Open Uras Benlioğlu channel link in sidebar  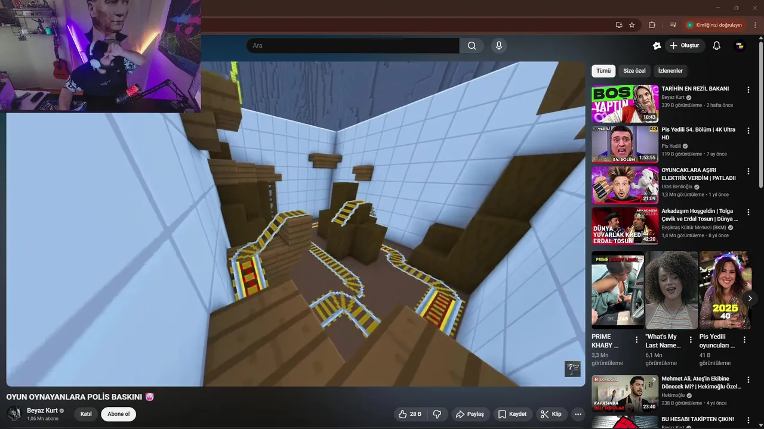tap(677, 186)
